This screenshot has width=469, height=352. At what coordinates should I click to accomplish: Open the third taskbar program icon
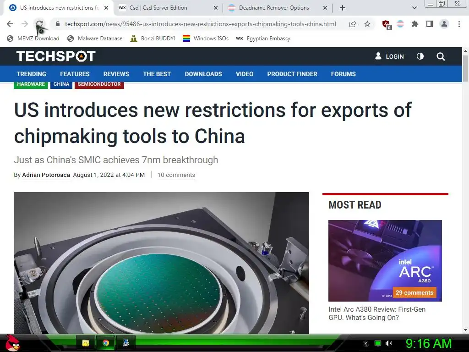[126, 343]
